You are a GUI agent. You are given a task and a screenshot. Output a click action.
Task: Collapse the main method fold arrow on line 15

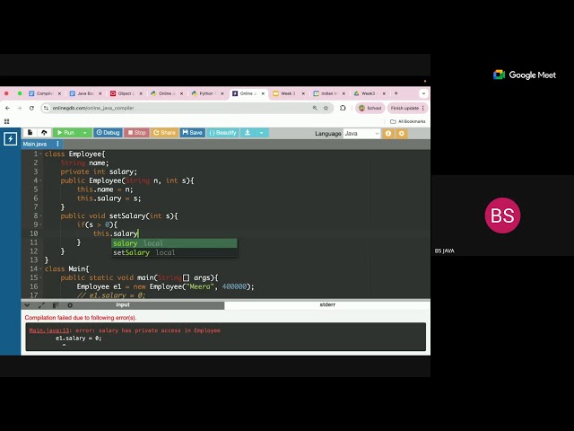(40, 277)
